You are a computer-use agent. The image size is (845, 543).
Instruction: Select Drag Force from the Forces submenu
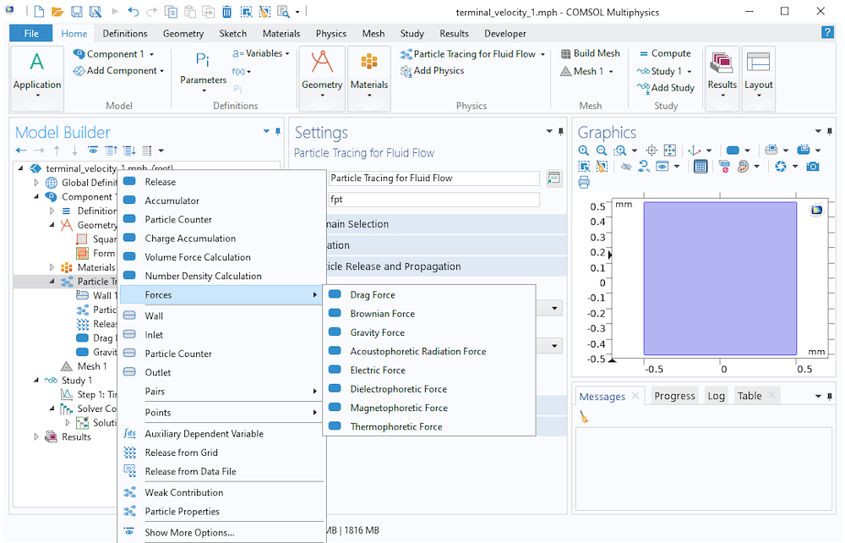click(429, 295)
